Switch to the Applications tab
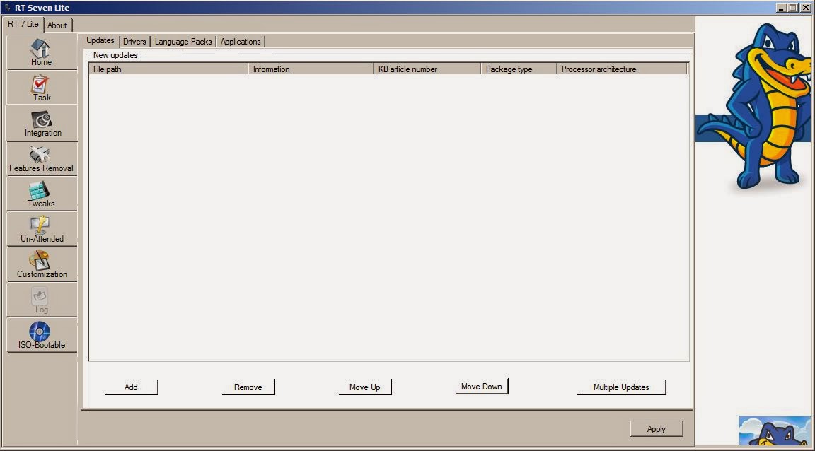 pos(241,42)
